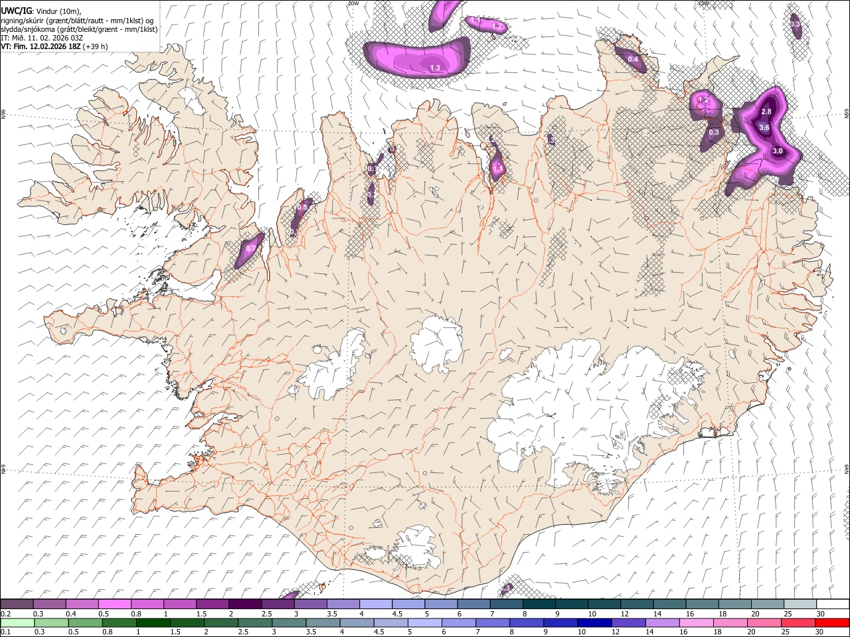Select the light pink 16 swatch, lower legend row

point(696,623)
